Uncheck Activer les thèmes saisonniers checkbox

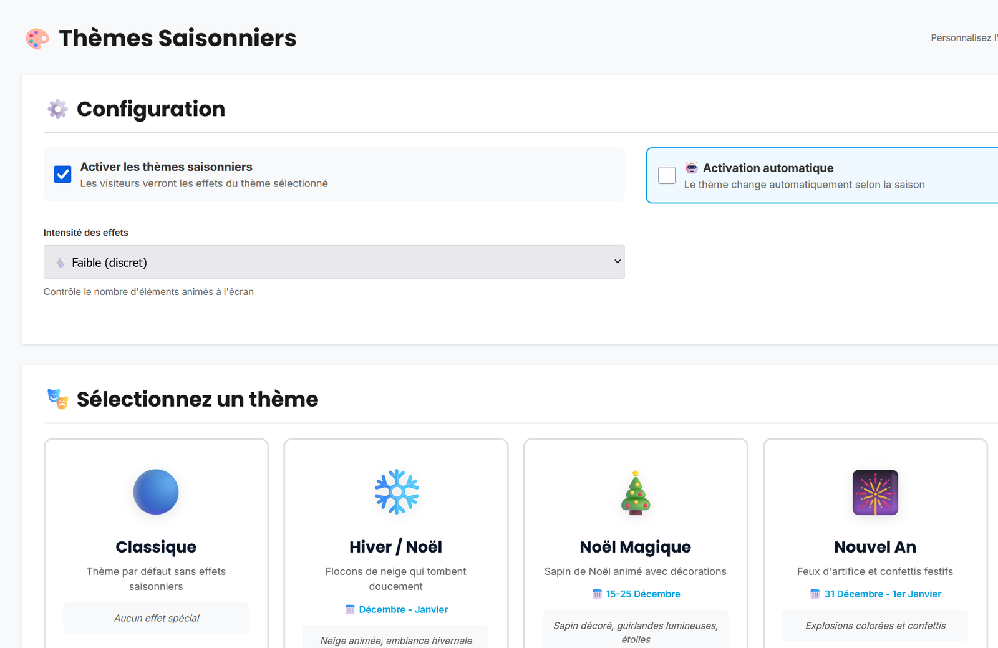62,174
